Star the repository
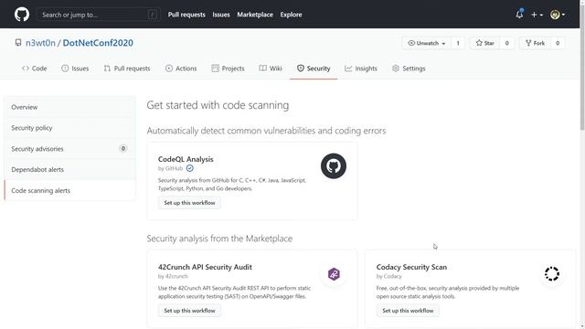This screenshot has height=329, width=585. pyautogui.click(x=485, y=43)
